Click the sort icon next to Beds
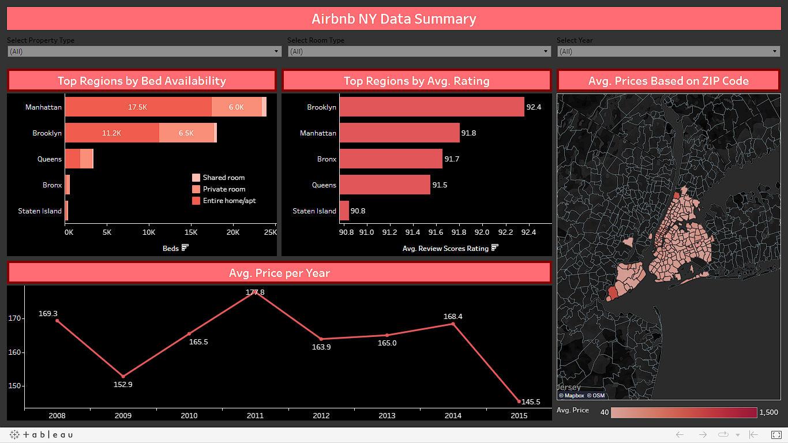 tap(185, 248)
